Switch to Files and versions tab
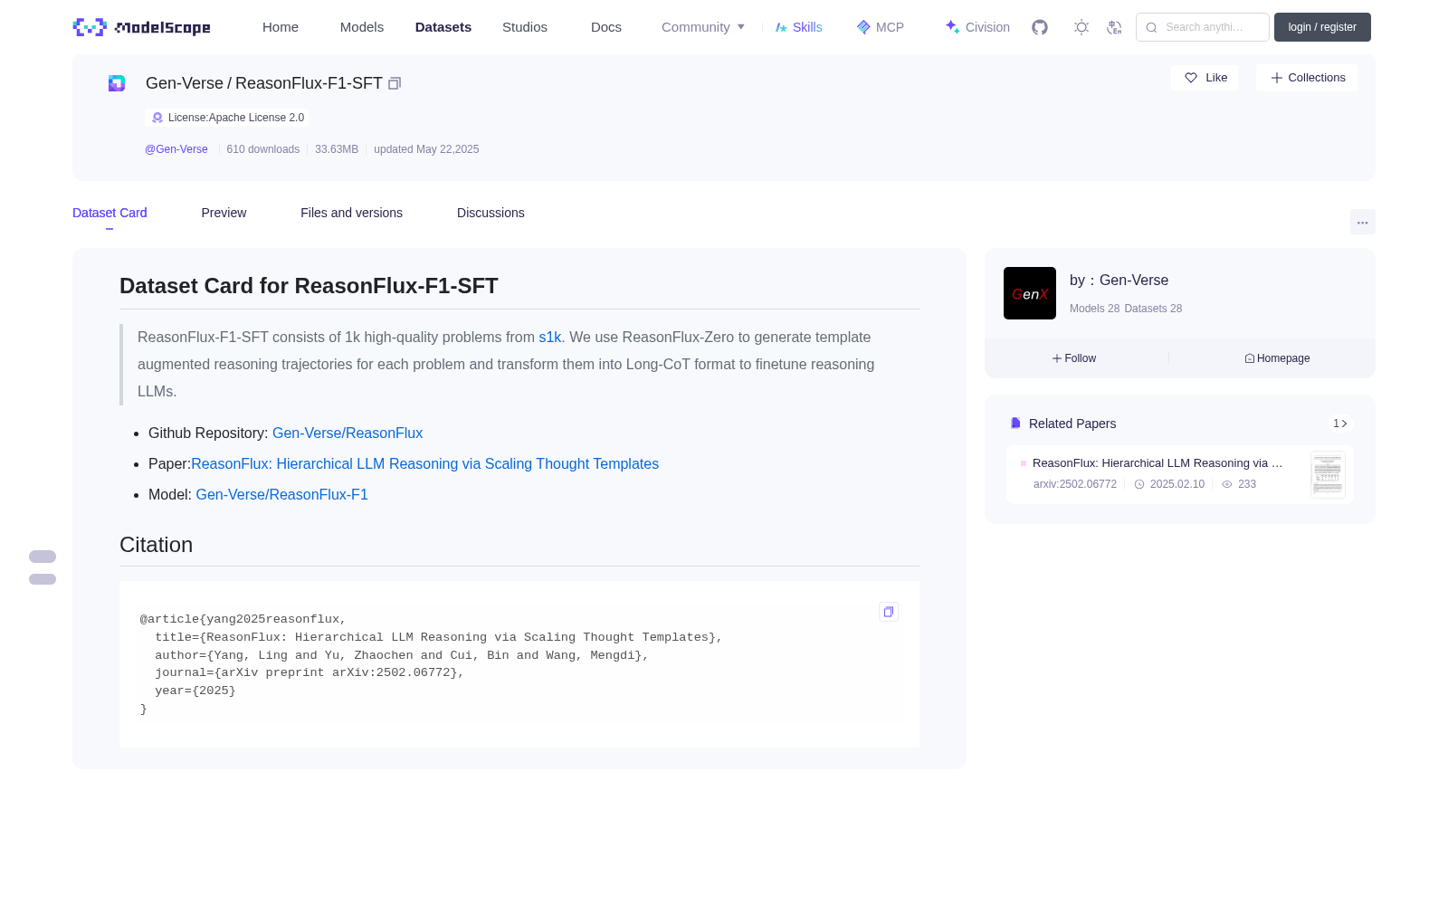 351,213
